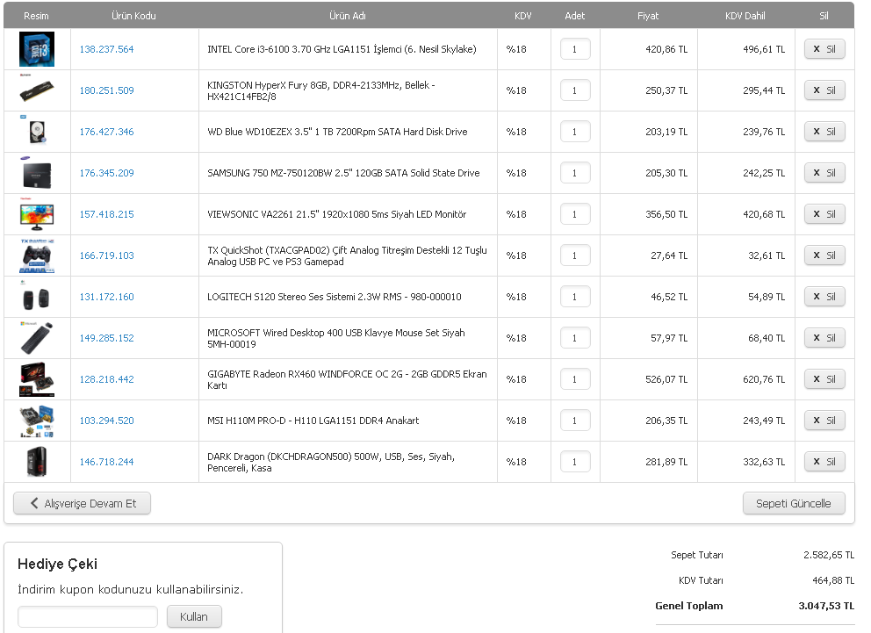The width and height of the screenshot is (871, 633).
Task: Remove the TX QuickShot gamepad with Sil
Action: (824, 255)
